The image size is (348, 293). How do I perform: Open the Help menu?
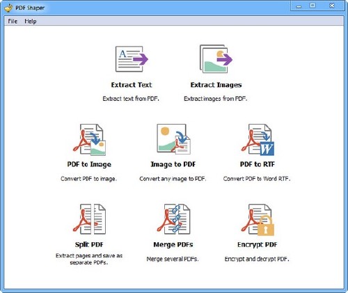point(31,21)
